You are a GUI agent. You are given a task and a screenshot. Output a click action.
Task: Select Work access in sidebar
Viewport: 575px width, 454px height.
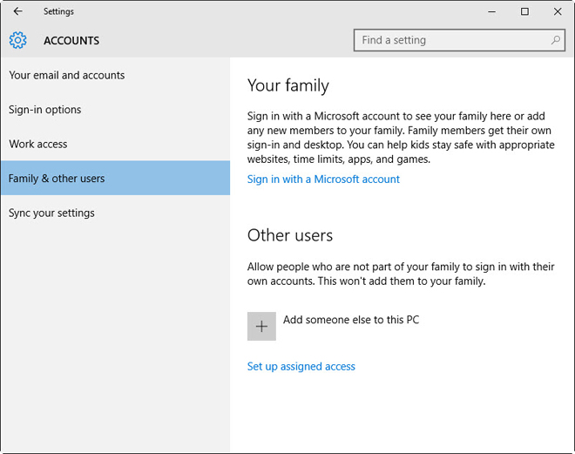click(38, 144)
